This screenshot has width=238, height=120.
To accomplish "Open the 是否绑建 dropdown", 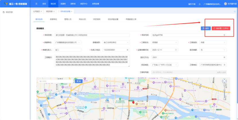I will coord(225,50).
